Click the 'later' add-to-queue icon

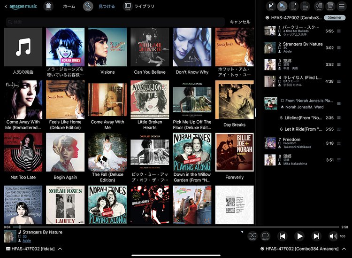[x=306, y=6]
